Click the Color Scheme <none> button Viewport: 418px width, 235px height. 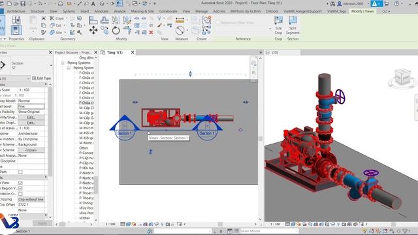pos(31,150)
